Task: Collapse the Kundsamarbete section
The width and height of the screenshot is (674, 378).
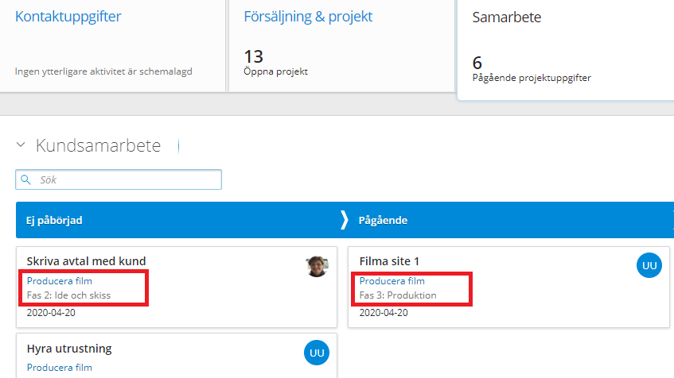Action: click(21, 145)
